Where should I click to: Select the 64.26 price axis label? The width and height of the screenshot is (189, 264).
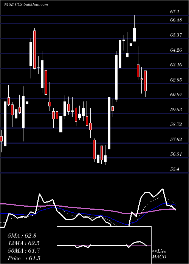(176, 50)
